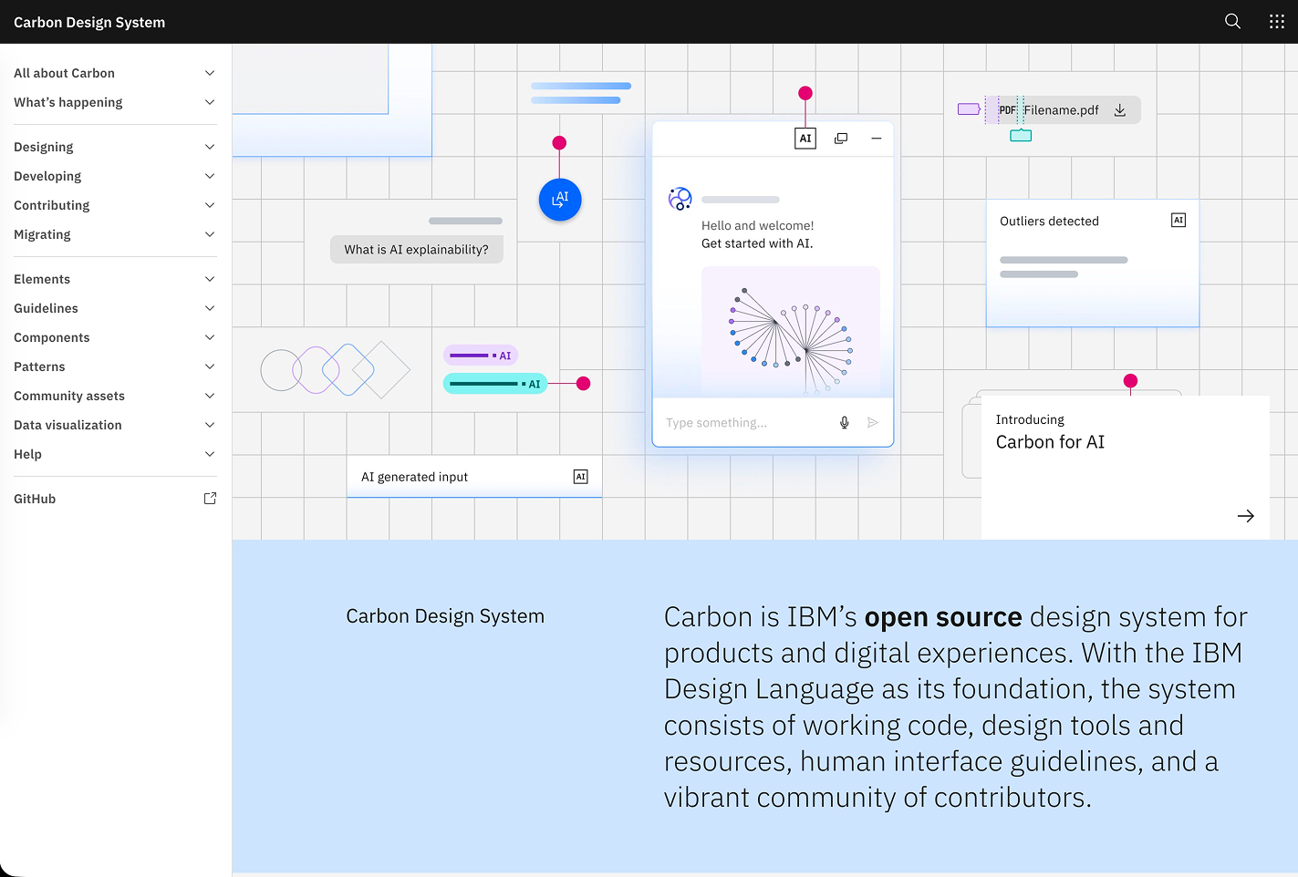Viewport: 1298px width, 877px height.
Task: Click the AI label icon in the chat header
Action: tap(805, 138)
